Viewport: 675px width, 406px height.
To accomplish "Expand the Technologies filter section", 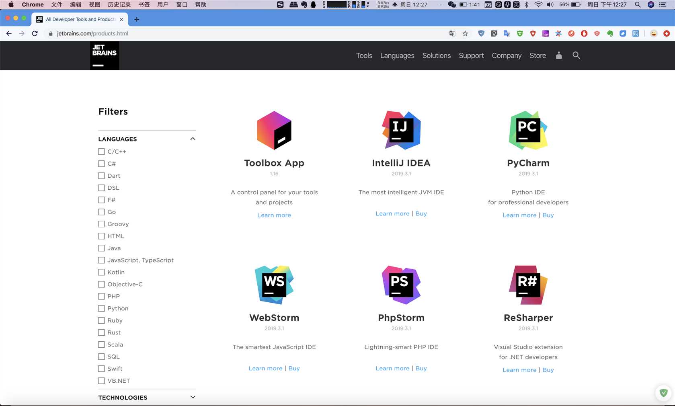I will click(193, 397).
